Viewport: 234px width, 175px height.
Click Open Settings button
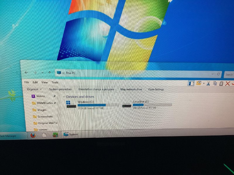click(x=156, y=89)
